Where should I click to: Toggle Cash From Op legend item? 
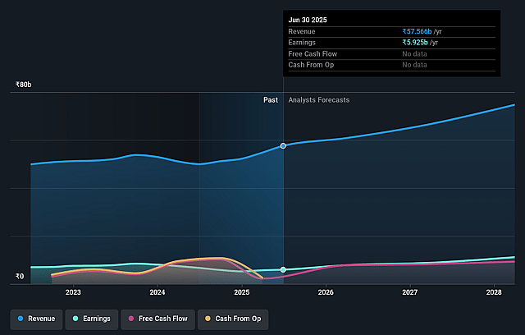[234, 318]
